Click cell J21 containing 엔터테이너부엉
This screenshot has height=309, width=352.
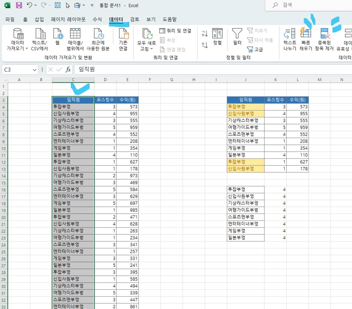point(246,224)
